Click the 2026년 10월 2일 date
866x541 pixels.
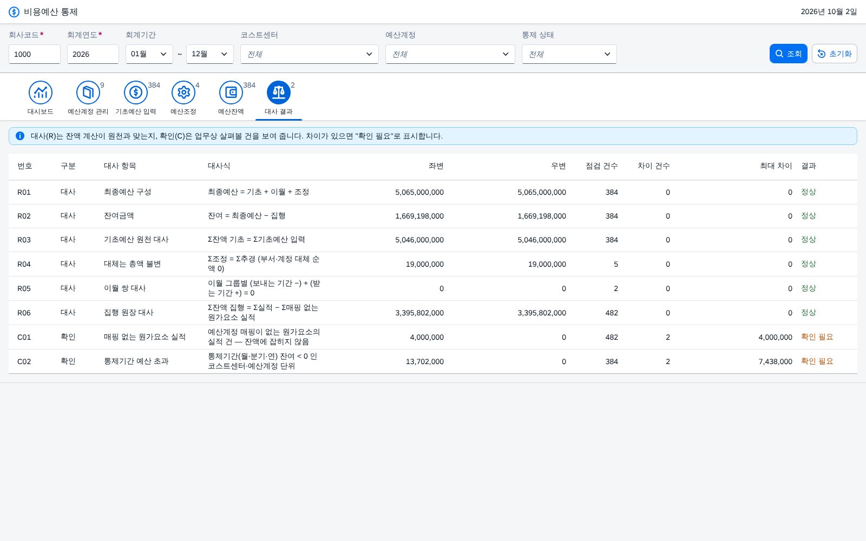tap(829, 12)
